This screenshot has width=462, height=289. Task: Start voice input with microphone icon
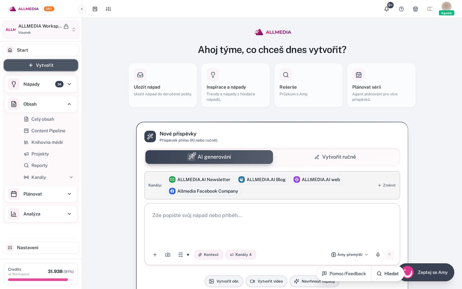point(378,255)
